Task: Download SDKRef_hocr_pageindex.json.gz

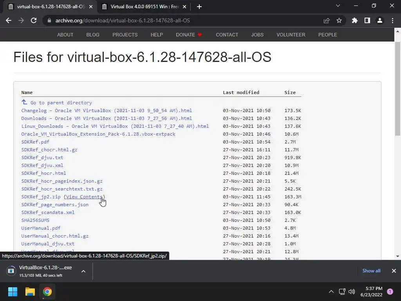Action: point(62,181)
